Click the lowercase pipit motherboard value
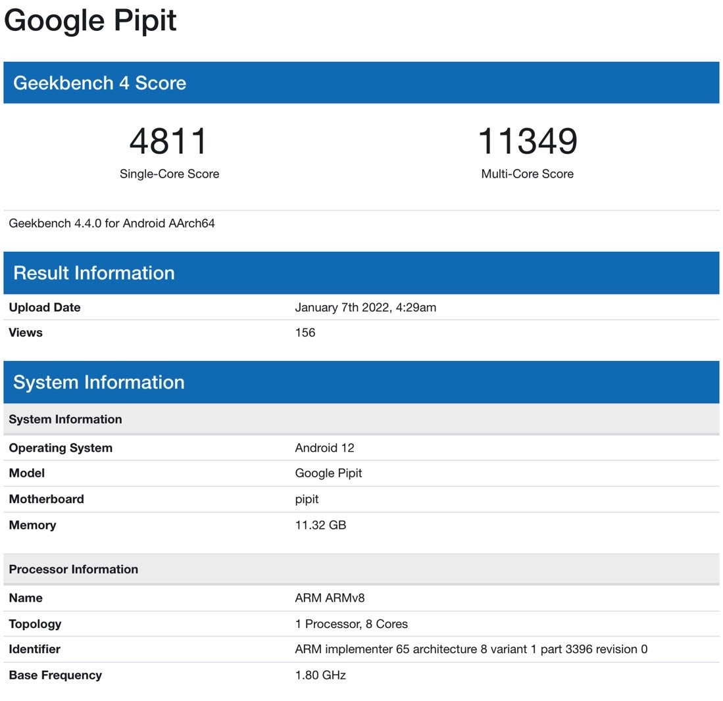723x701 pixels. tap(307, 499)
